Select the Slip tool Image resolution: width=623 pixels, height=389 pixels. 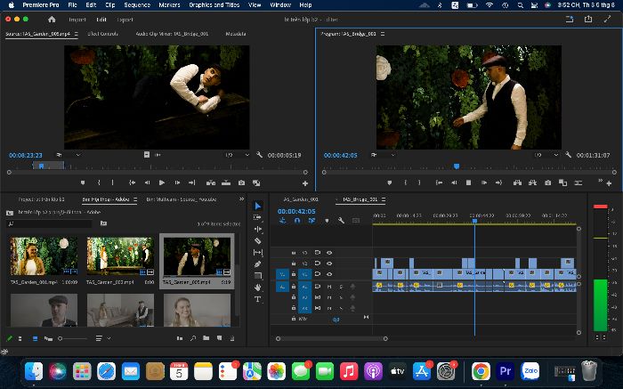258,252
